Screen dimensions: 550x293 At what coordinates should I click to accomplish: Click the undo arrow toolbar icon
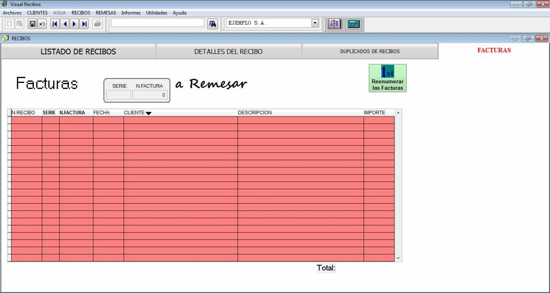(x=42, y=24)
